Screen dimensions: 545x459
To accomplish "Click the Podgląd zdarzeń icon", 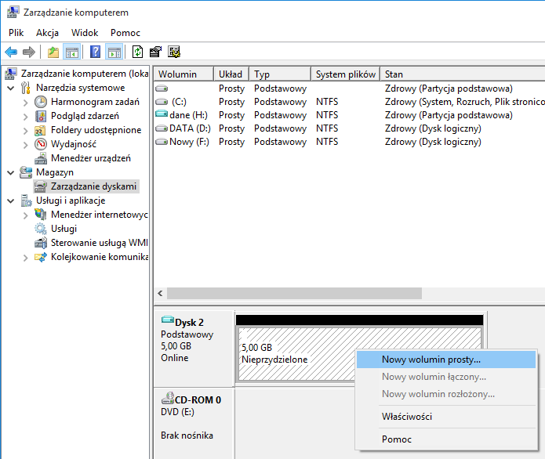I will click(41, 116).
